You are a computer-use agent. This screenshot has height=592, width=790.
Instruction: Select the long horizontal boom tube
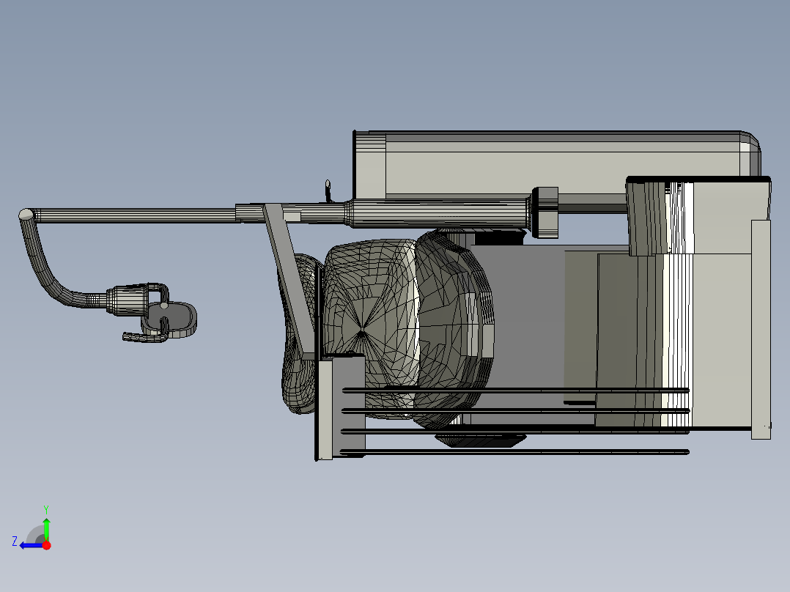coord(133,215)
